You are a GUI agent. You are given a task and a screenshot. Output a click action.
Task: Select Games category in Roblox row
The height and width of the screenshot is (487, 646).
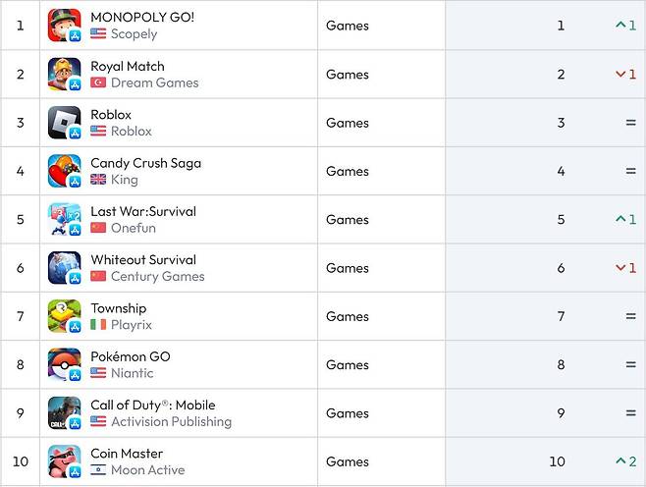pos(348,123)
